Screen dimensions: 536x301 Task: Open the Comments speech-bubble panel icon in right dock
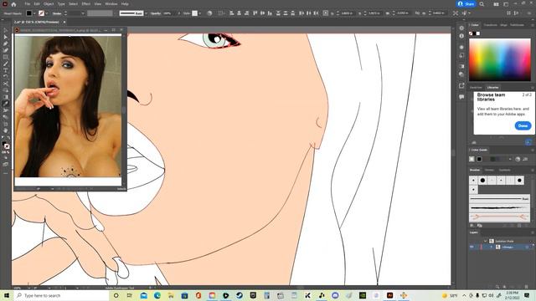[x=461, y=97]
